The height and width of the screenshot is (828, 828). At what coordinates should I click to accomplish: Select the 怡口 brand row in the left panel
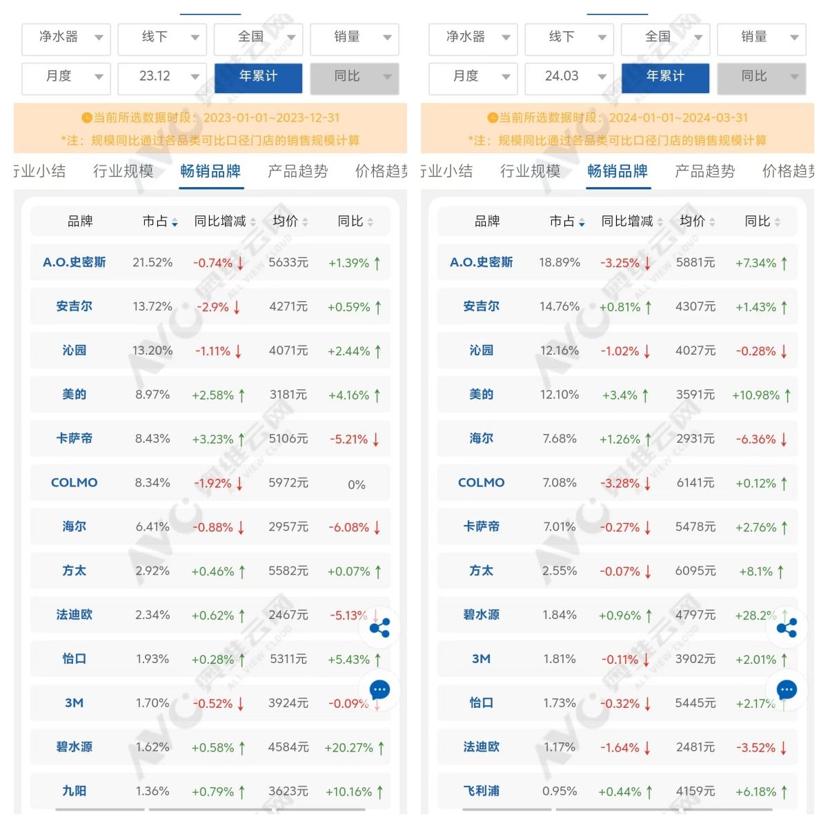click(210, 659)
